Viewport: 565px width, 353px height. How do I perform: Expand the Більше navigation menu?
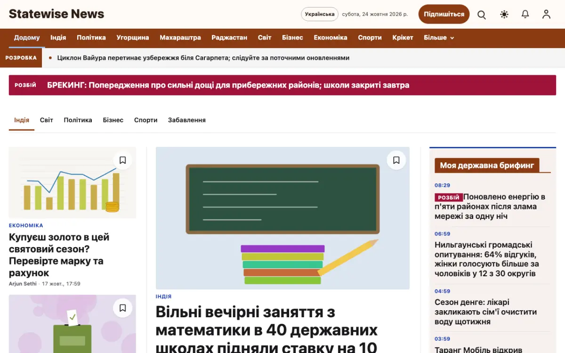[439, 38]
